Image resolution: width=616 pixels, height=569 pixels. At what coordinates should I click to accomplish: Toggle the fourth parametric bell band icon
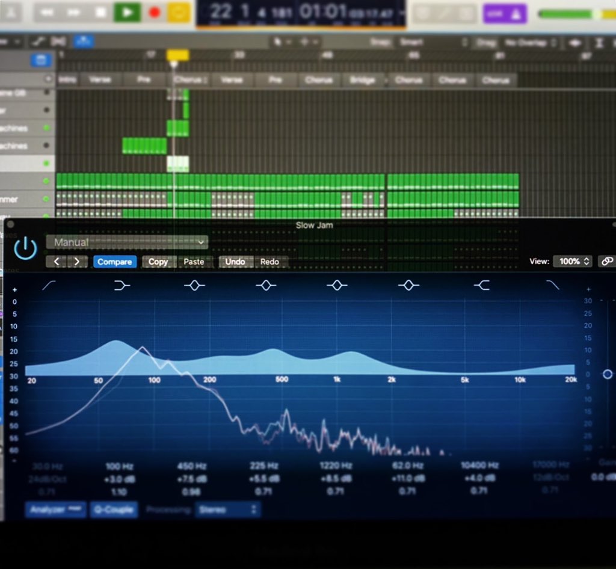click(x=408, y=285)
